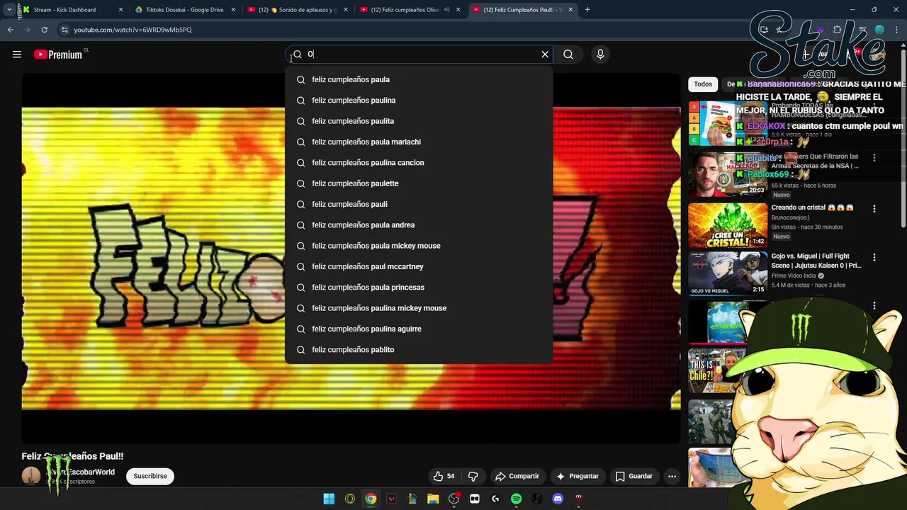
Task: Choose suggestion 'feliz cumpleaños paula mickey mouse'
Action: click(x=419, y=246)
